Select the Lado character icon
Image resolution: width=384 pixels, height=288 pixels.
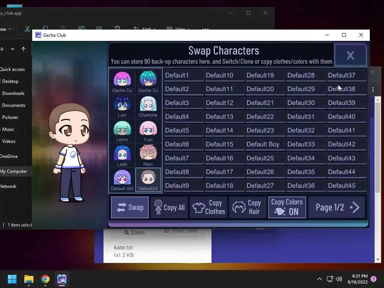point(122,156)
